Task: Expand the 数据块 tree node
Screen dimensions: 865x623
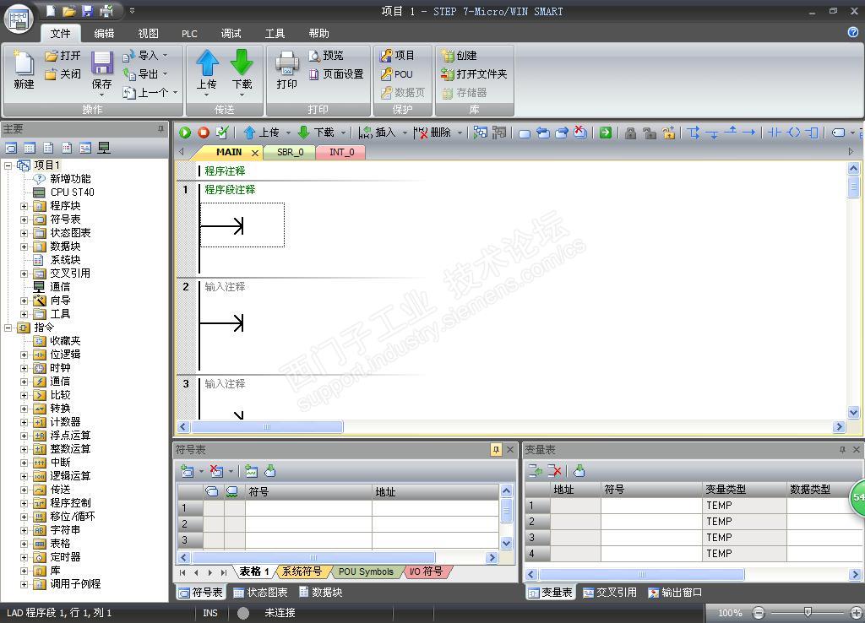Action: [x=24, y=246]
